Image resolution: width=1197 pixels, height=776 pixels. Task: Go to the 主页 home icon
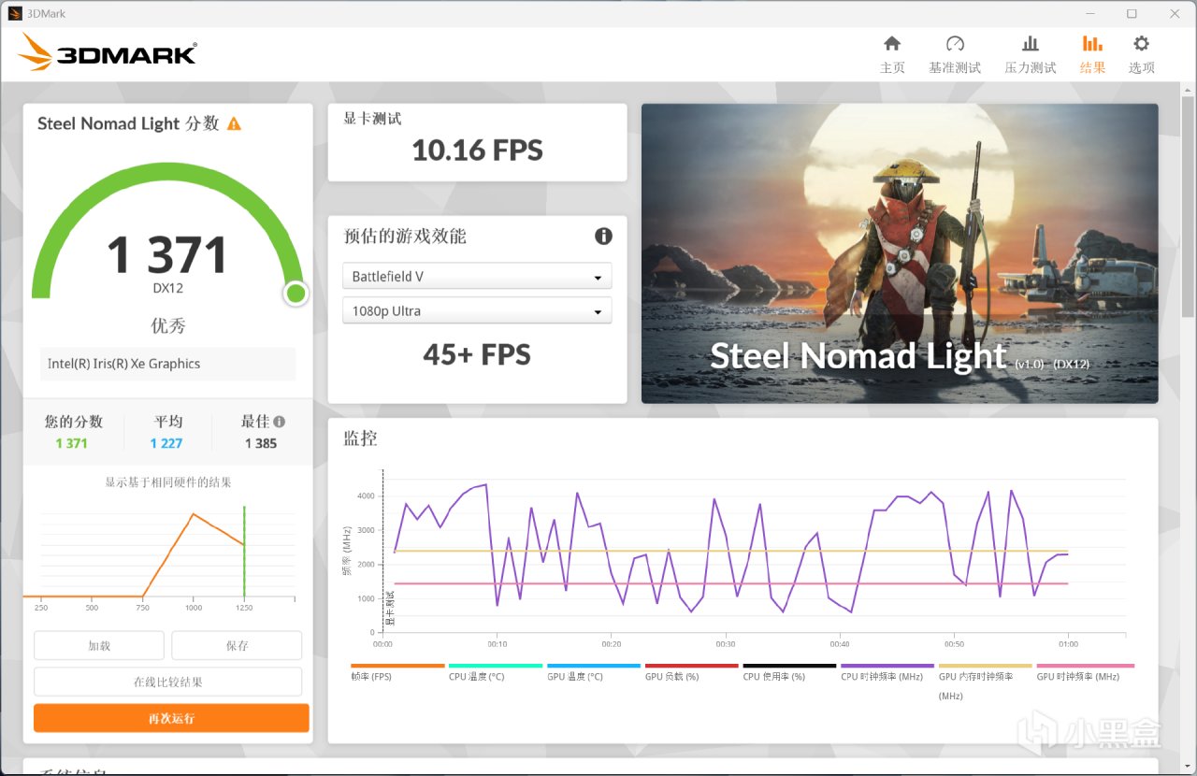click(892, 44)
